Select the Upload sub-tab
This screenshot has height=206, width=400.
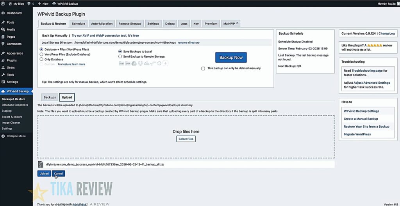(x=67, y=97)
